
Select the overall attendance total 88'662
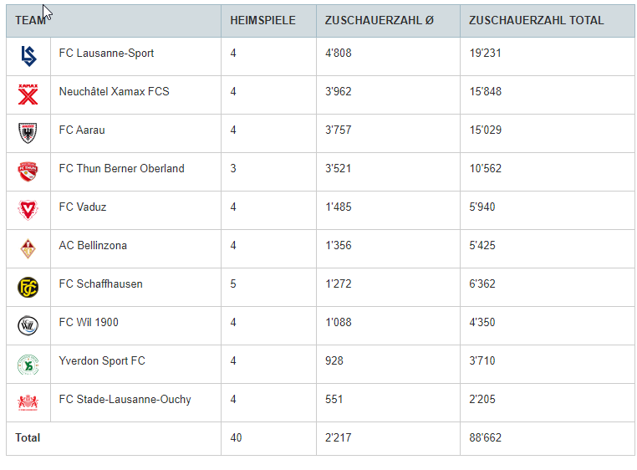486,438
